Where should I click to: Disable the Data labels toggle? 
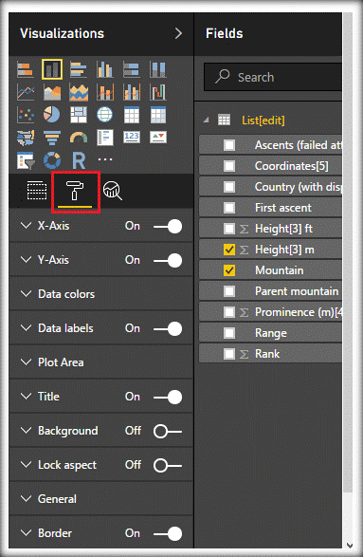pos(168,328)
